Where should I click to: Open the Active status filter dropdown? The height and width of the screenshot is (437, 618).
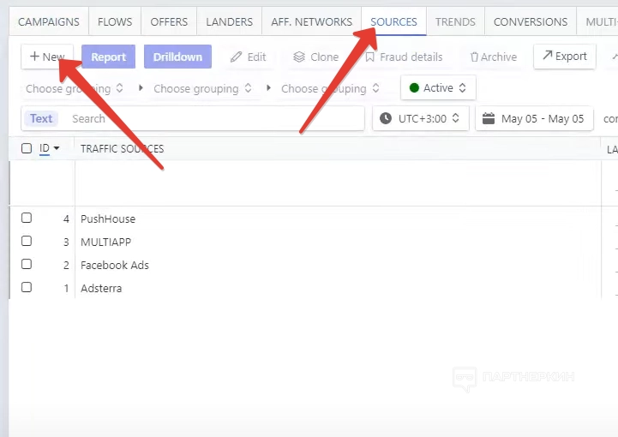pos(438,88)
